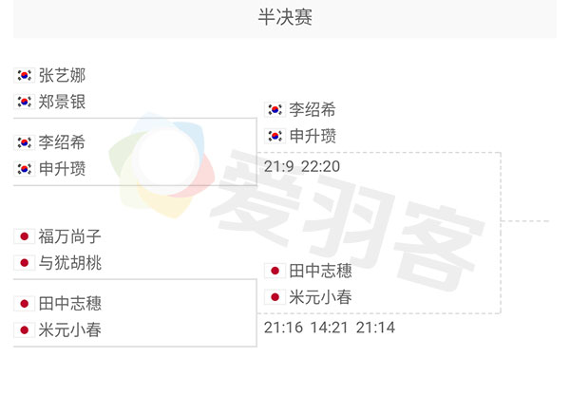Click the 21:9 22:20 match score
The image size is (570, 395).
point(302,166)
